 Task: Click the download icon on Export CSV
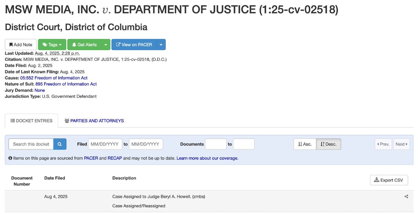tap(377, 180)
